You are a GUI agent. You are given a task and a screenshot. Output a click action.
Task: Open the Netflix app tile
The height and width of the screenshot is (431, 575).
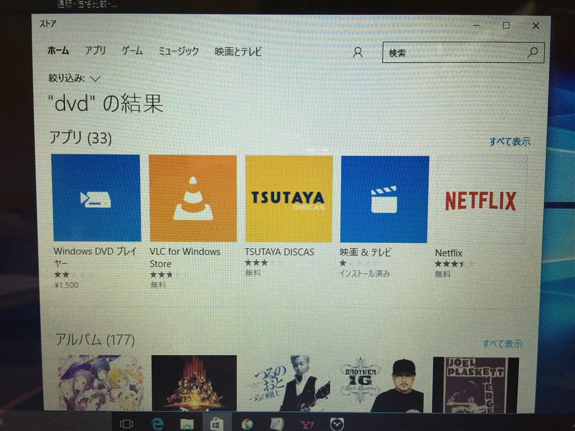click(481, 200)
